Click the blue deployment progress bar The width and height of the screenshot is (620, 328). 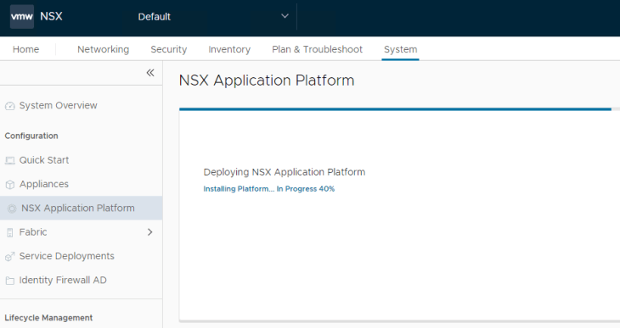395,109
